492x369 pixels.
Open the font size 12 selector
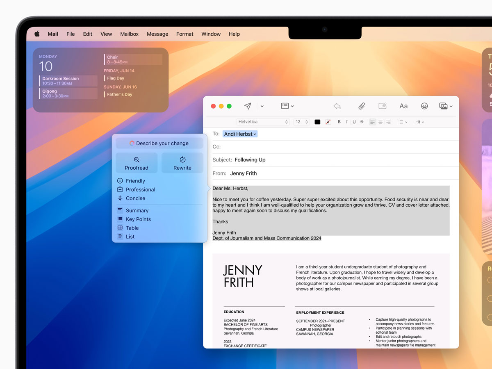[301, 122]
